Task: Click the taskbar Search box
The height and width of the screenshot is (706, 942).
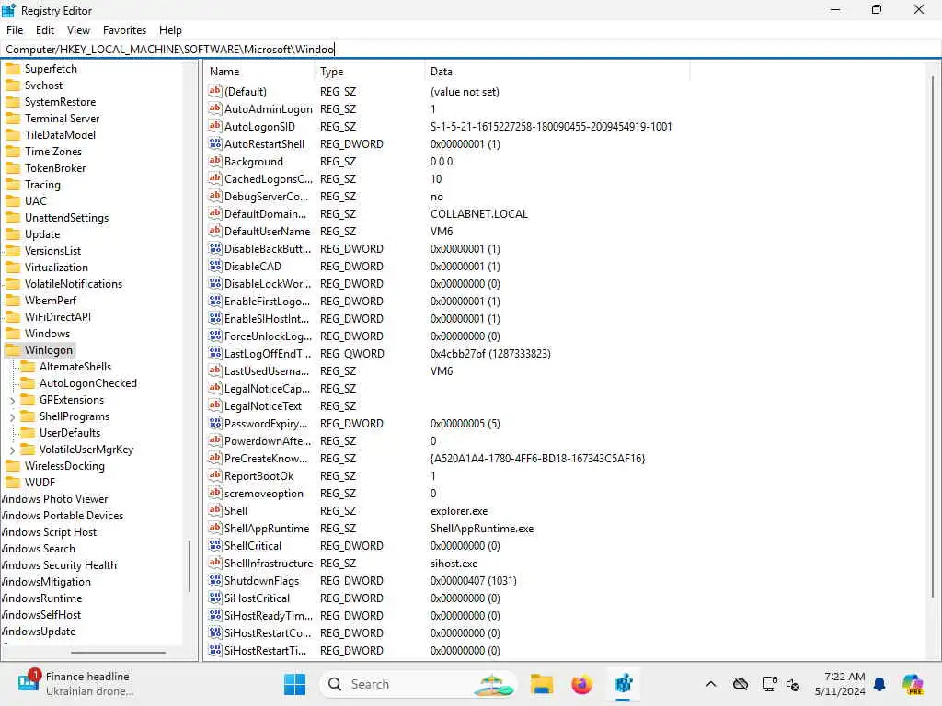Action: [x=419, y=684]
